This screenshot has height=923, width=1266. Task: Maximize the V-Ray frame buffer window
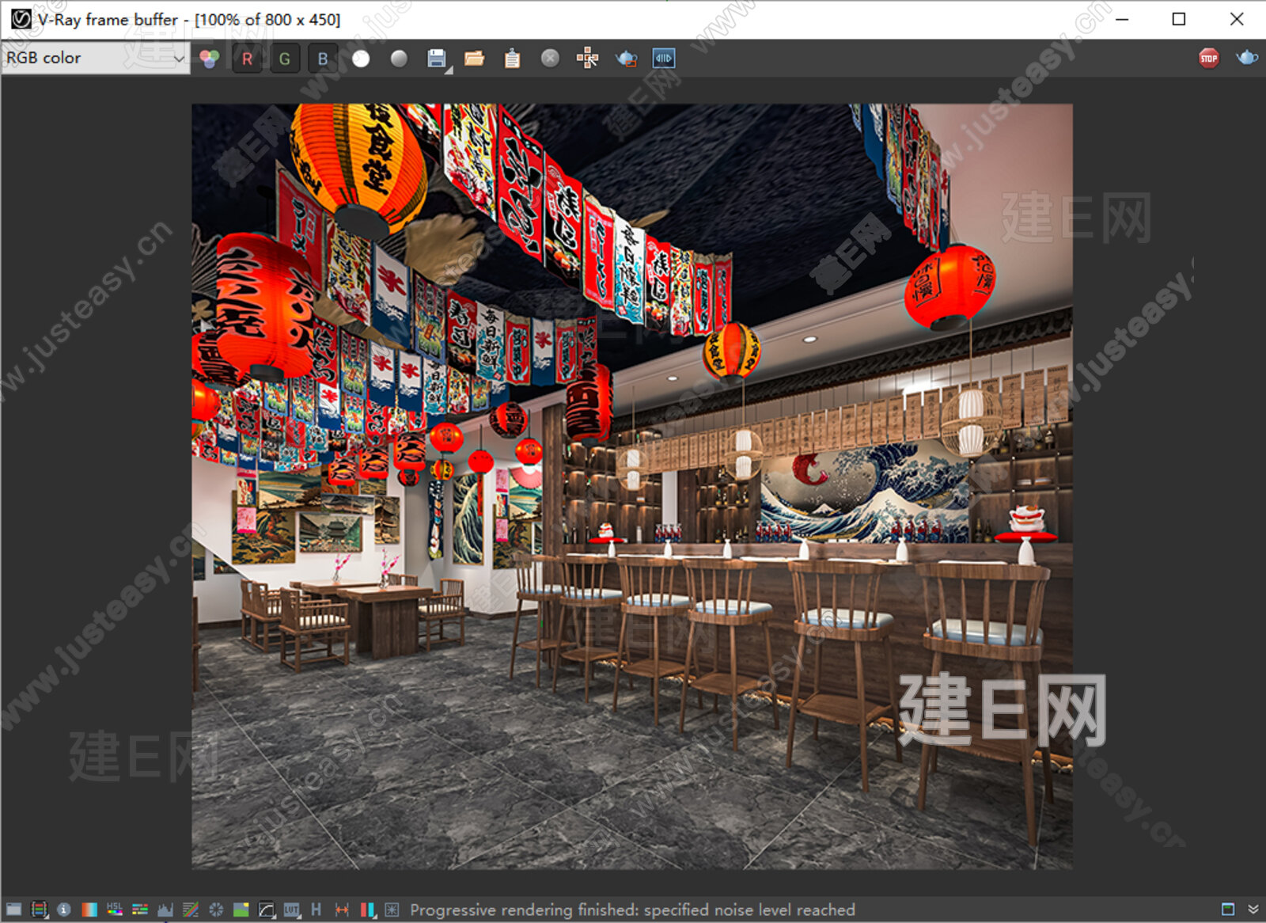[x=1179, y=19]
